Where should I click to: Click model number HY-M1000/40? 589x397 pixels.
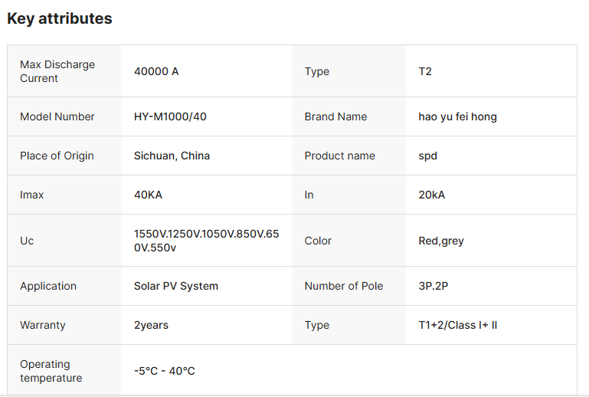170,116
